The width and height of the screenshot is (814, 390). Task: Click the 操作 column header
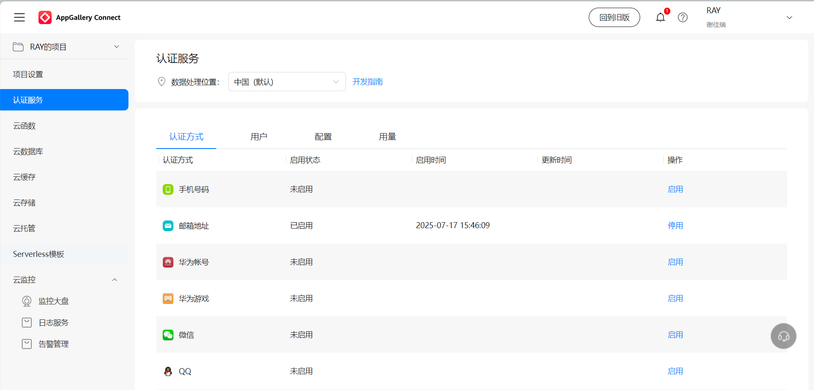675,160
